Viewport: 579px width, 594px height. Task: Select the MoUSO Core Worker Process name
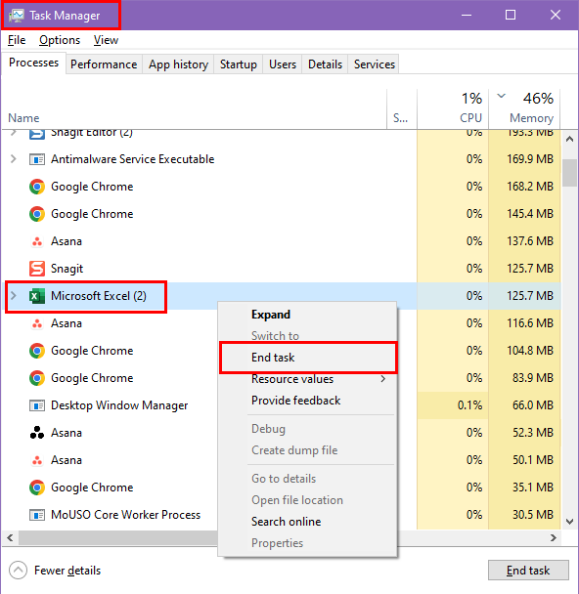(125, 515)
